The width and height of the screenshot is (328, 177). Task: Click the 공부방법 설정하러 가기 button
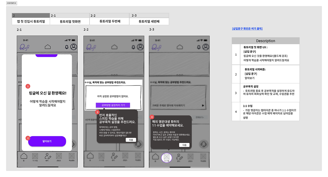click(x=113, y=105)
